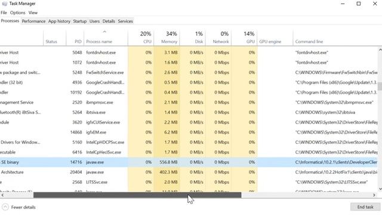Viewport: 382px width, 215px height.
Task: Click the 556.8 MB memory value
Action: coord(168,162)
